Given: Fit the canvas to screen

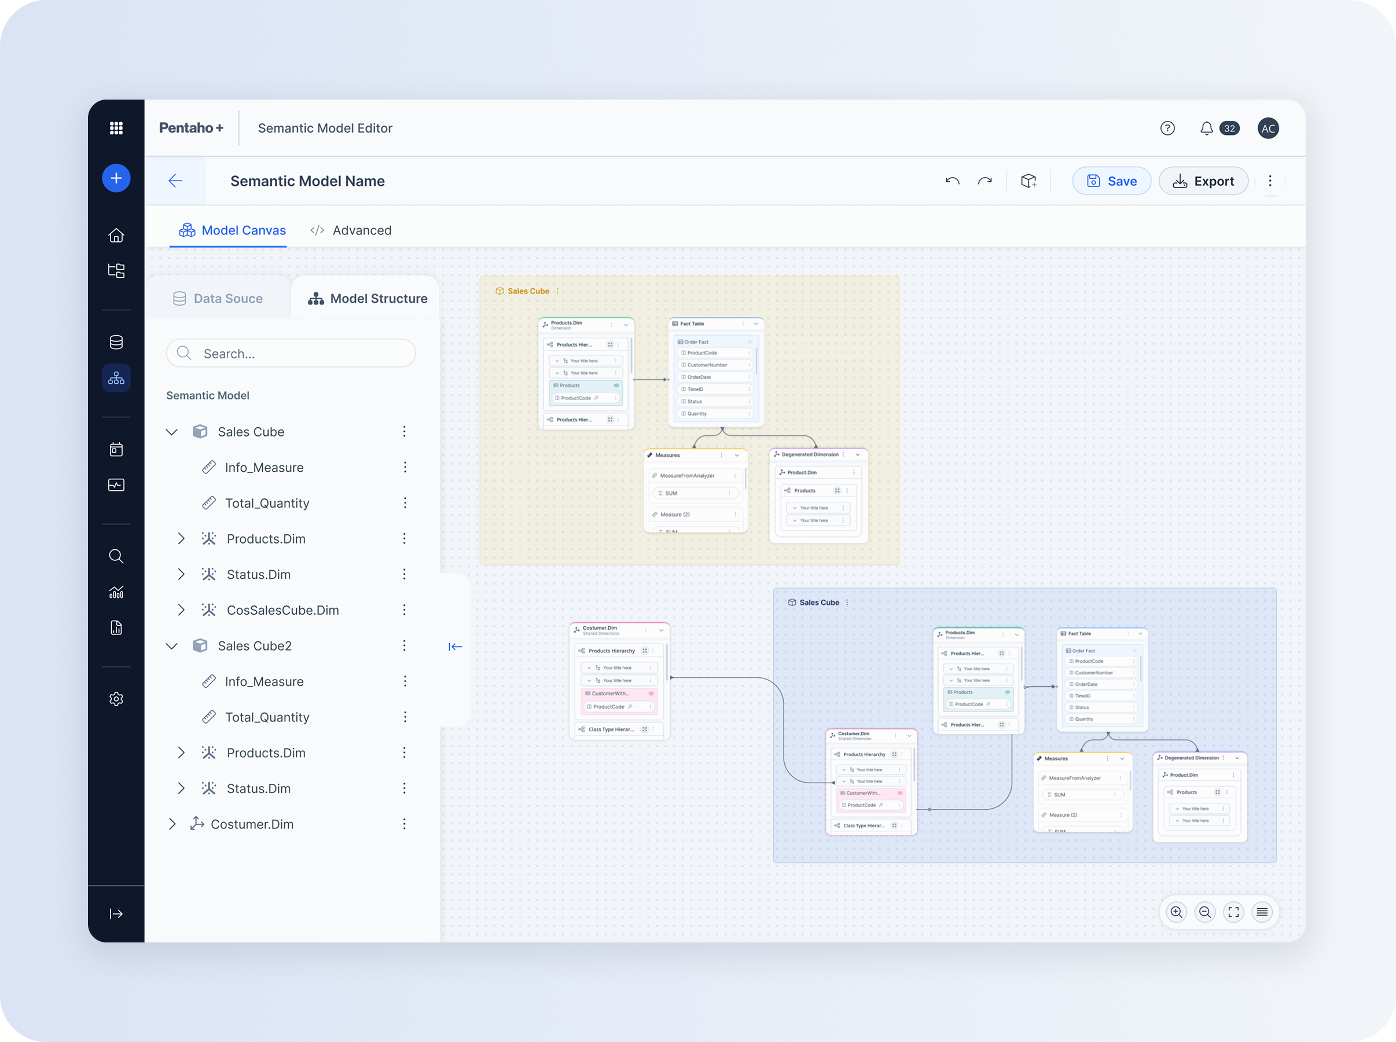Looking at the screenshot, I should click(1233, 912).
